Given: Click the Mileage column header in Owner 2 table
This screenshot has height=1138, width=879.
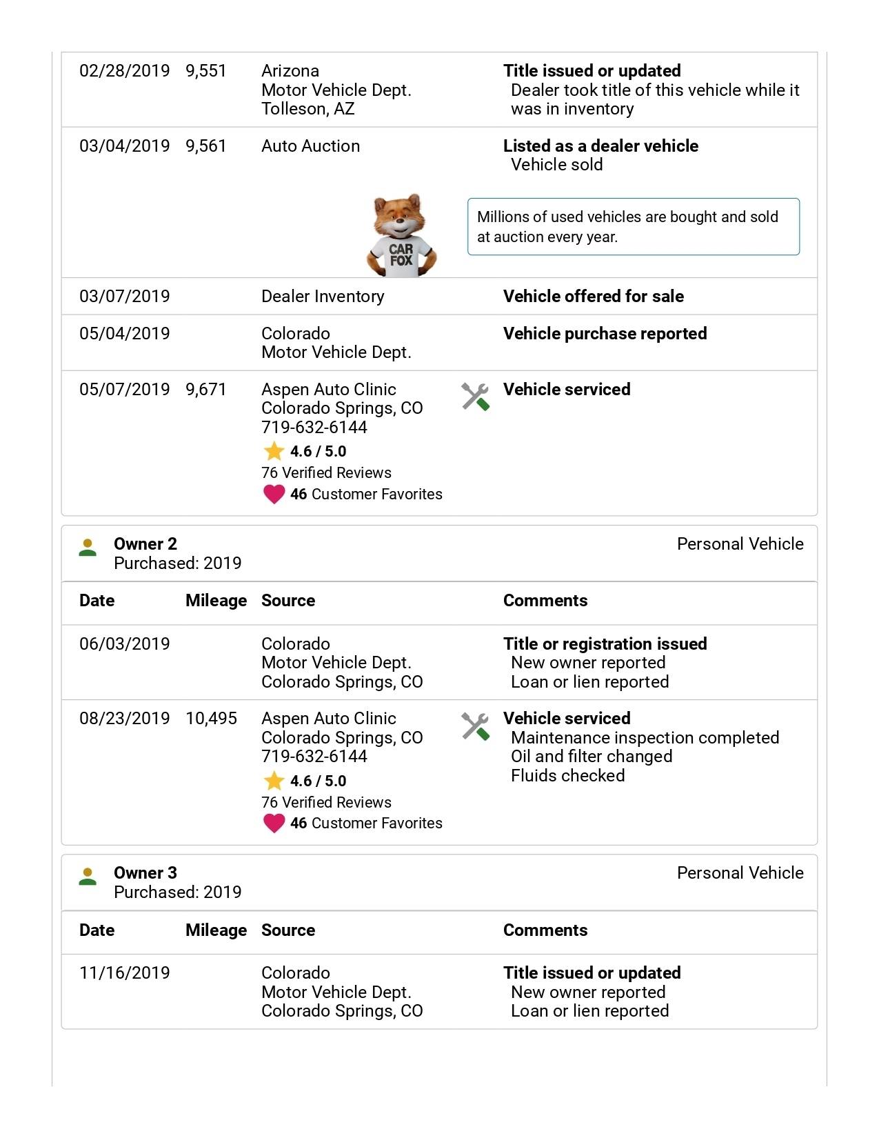Looking at the screenshot, I should coord(216,601).
